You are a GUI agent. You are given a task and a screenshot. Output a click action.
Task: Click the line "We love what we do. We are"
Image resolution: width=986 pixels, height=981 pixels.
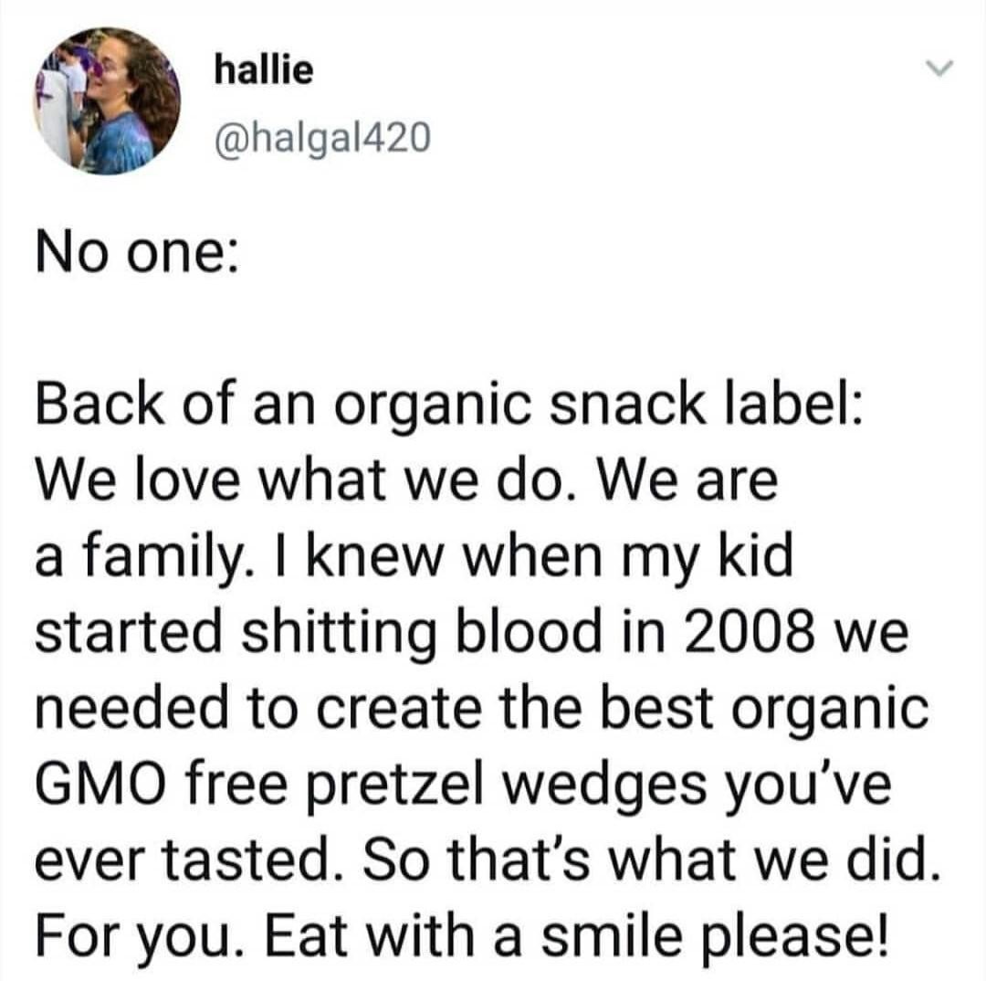[x=405, y=483]
